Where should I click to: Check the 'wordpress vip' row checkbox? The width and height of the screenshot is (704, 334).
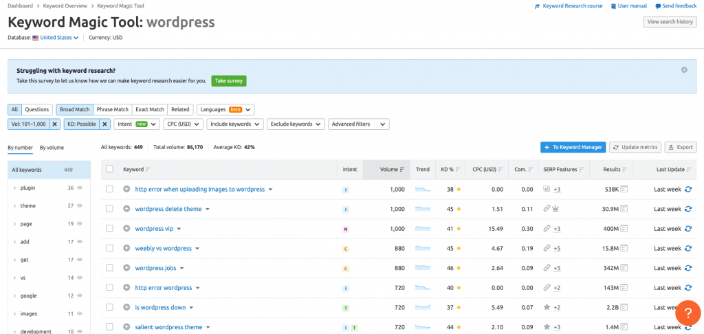coord(109,228)
